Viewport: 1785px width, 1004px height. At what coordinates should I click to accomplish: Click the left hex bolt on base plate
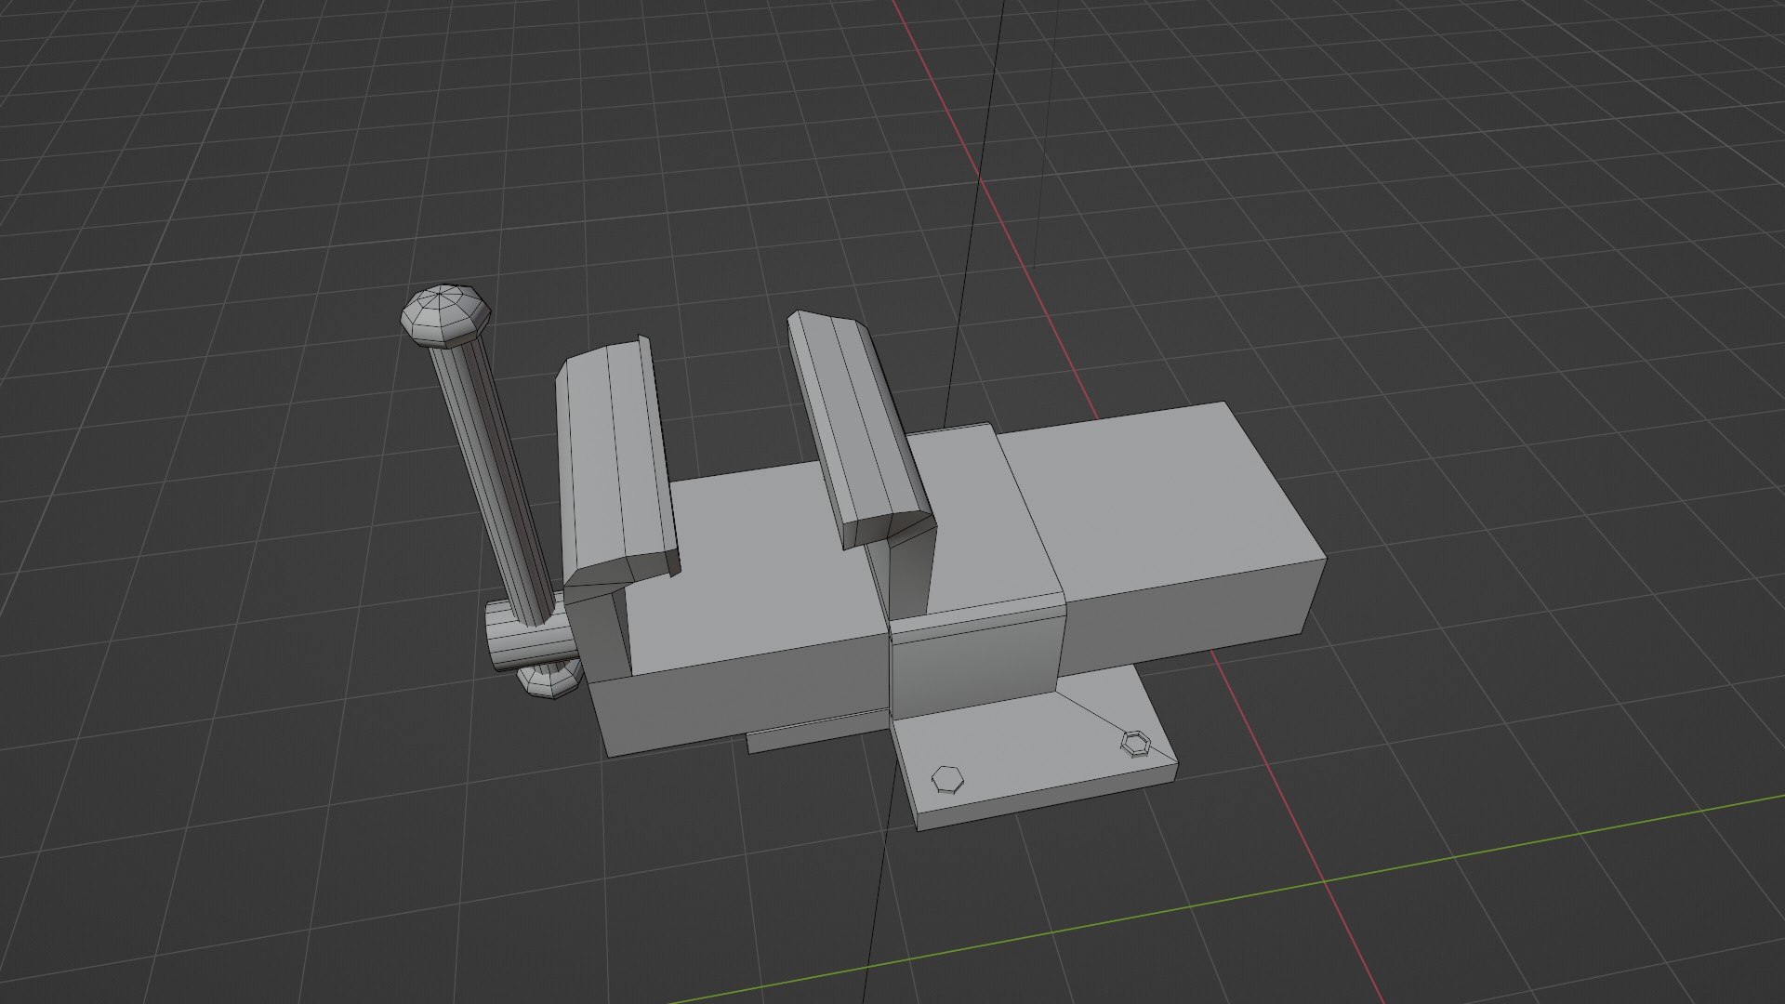click(x=947, y=779)
